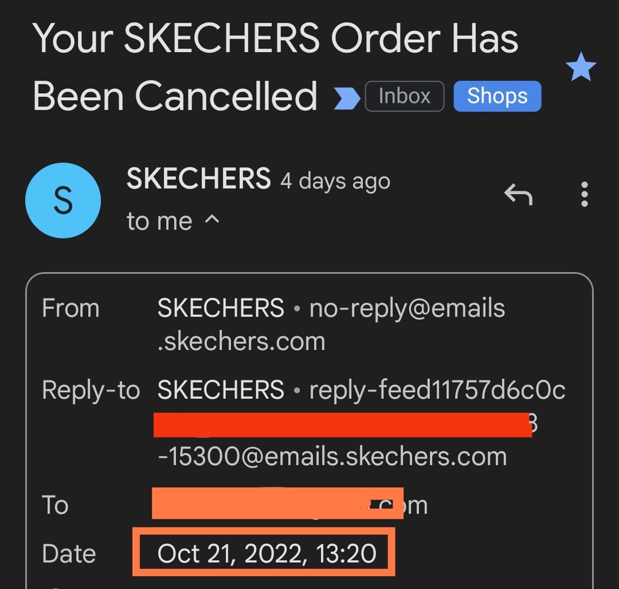Tap the Oct 21, 2022, 13:20 date
The width and height of the screenshot is (619, 589).
267,553
